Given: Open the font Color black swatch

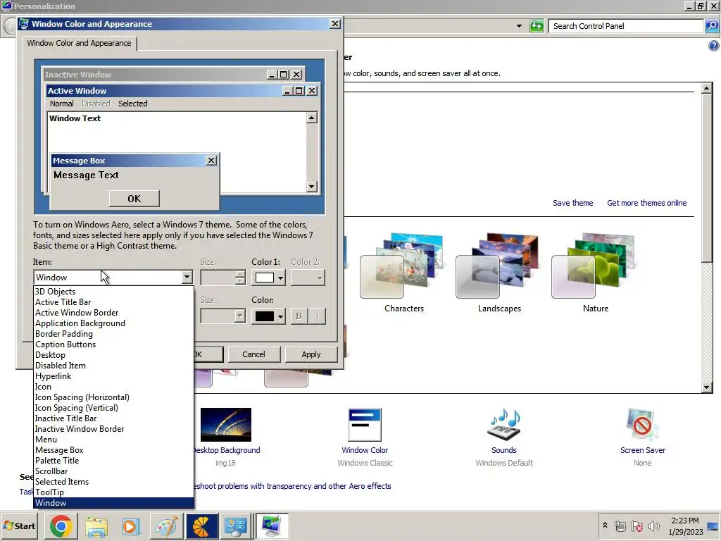Looking at the screenshot, I should (268, 316).
